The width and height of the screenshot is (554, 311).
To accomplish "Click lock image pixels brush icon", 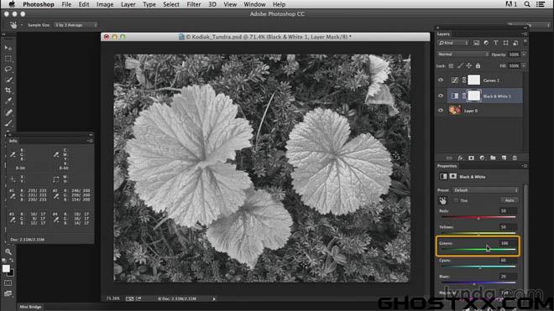I will (x=460, y=65).
